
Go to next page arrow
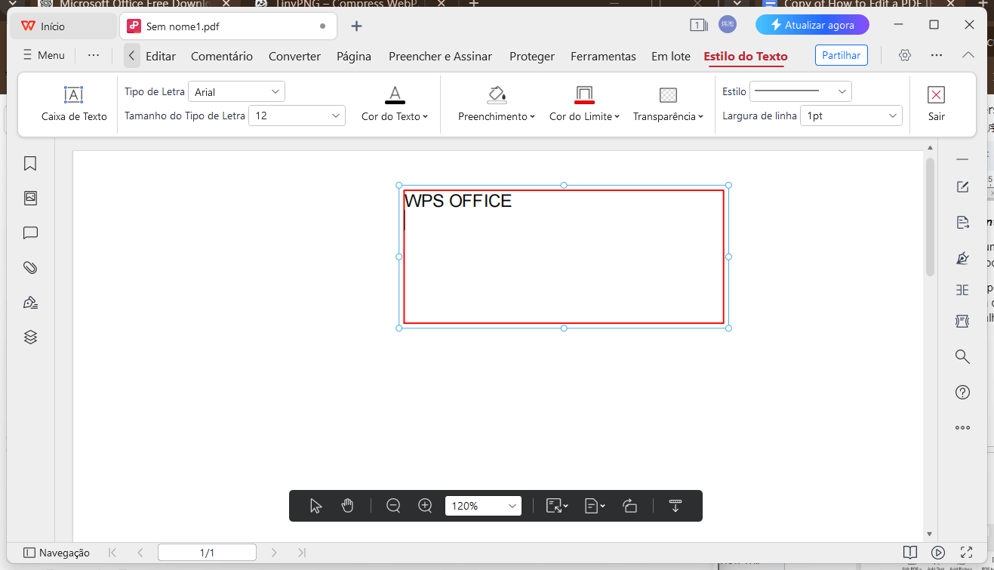click(274, 553)
